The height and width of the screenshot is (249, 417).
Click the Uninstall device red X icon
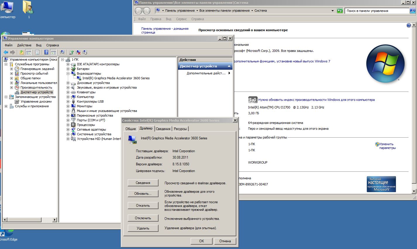(x=78, y=52)
